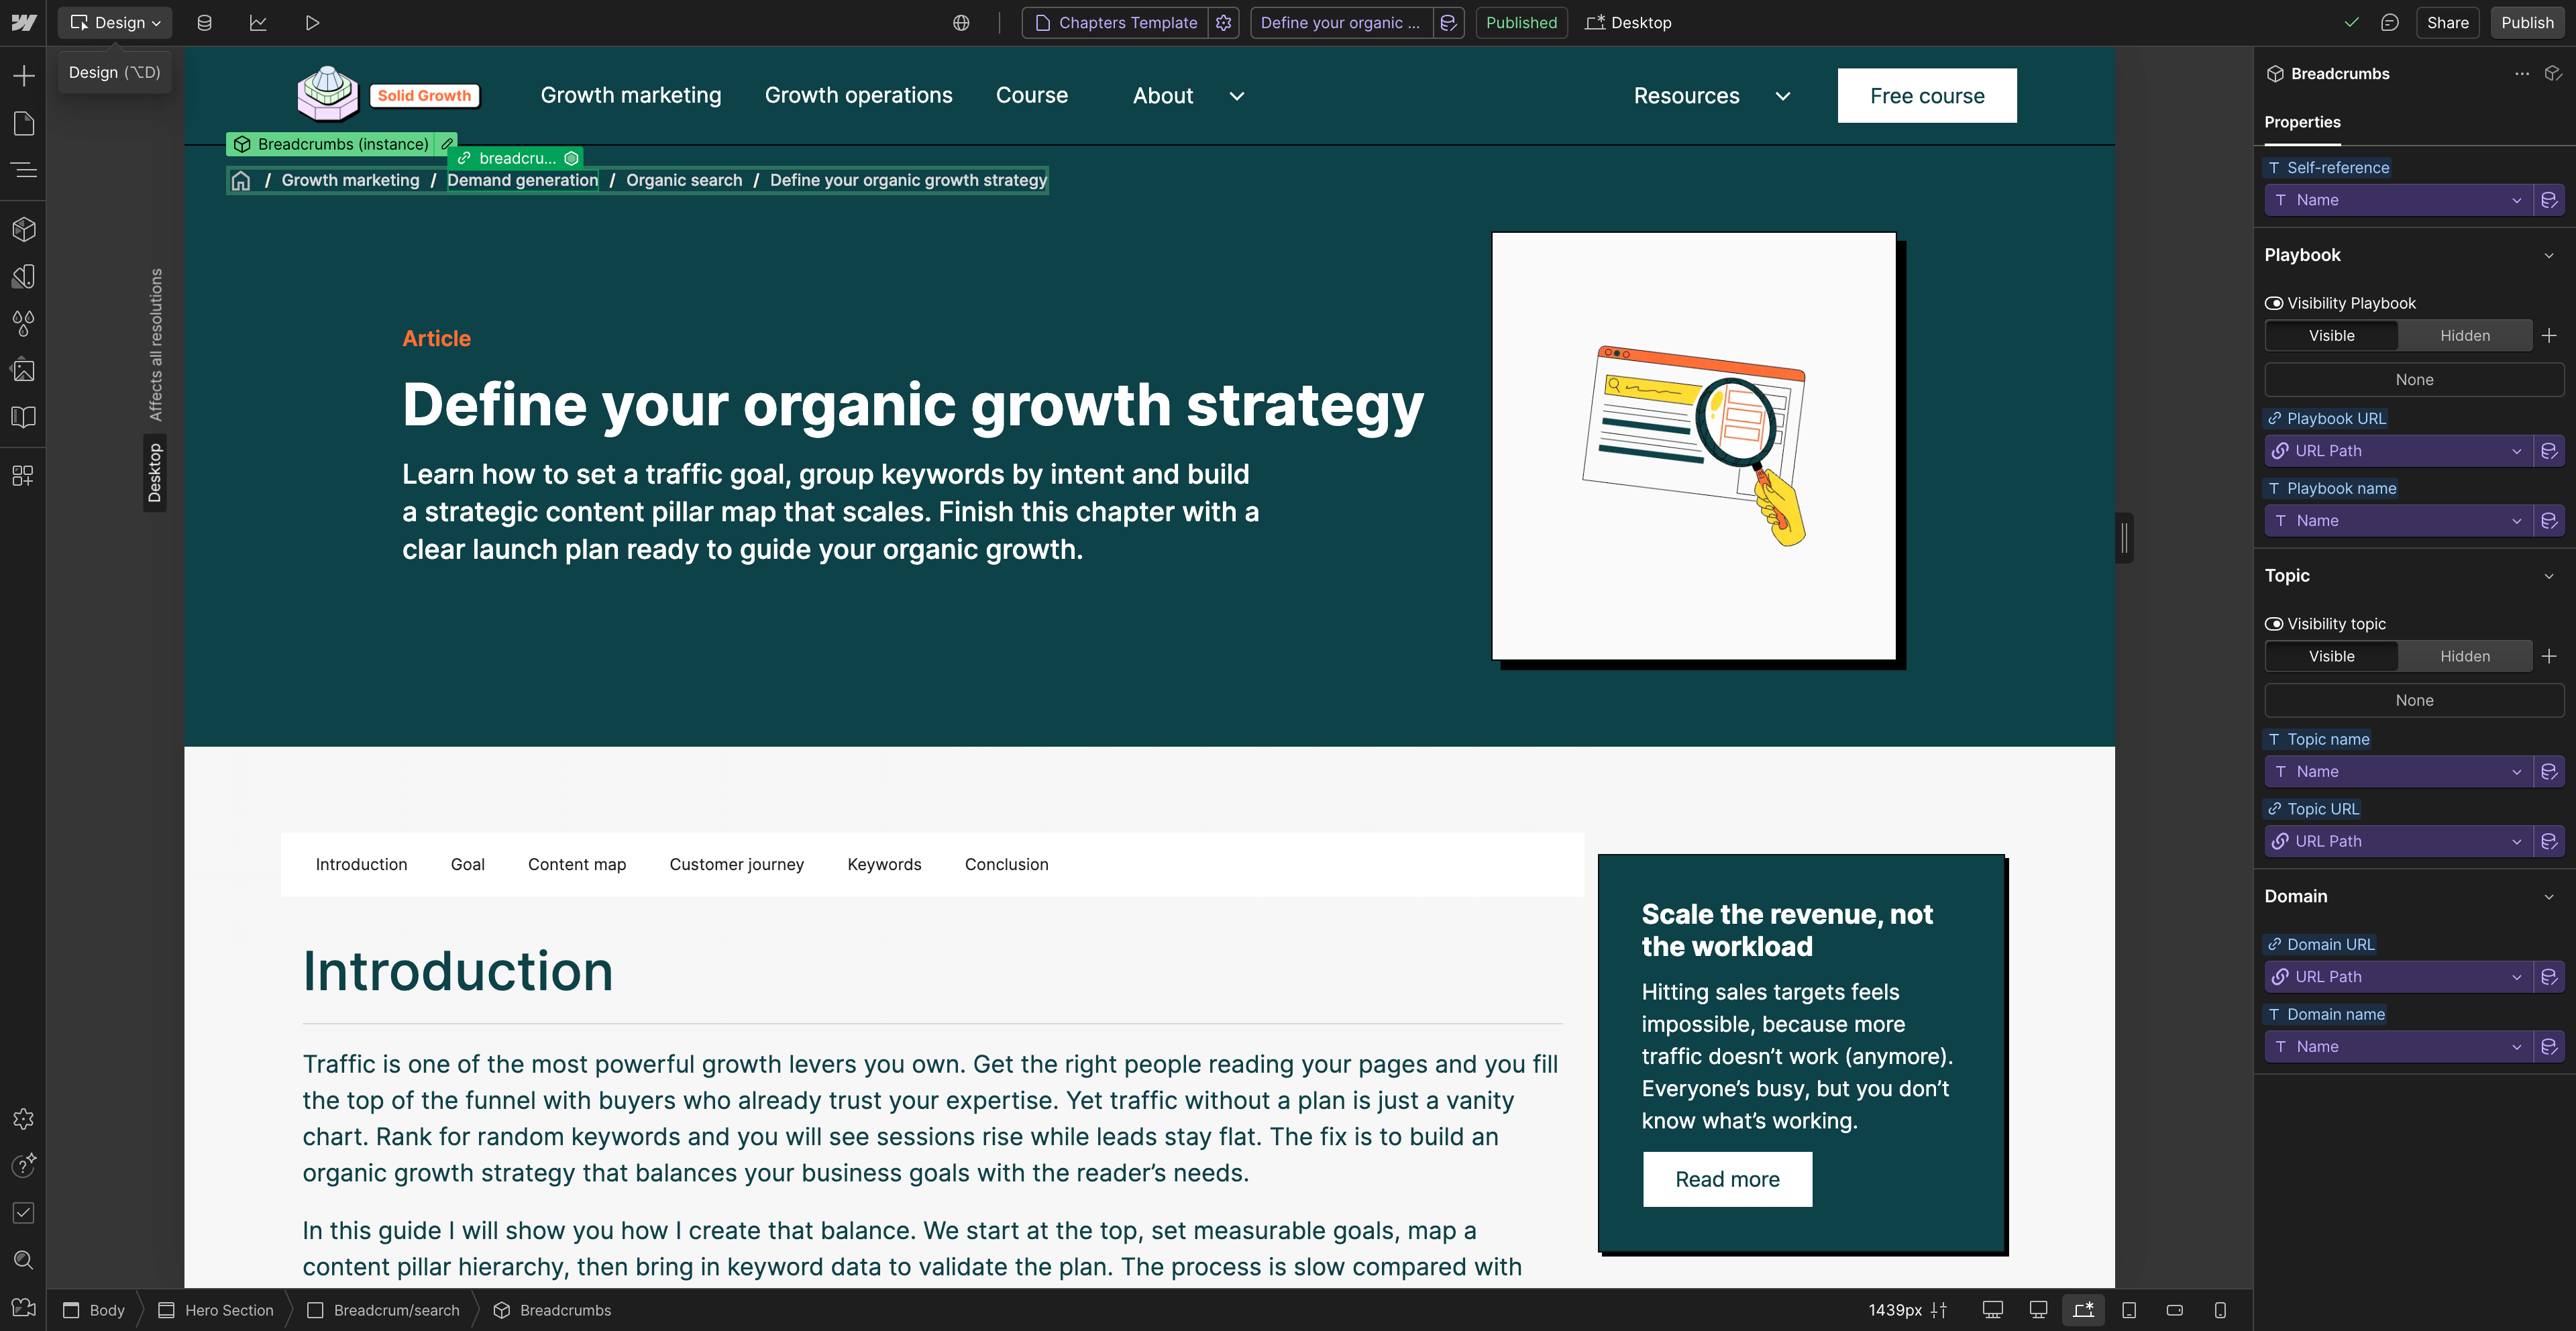Click the Keywords tab in article navigation
Screen dimensions: 2576x1331
(884, 864)
